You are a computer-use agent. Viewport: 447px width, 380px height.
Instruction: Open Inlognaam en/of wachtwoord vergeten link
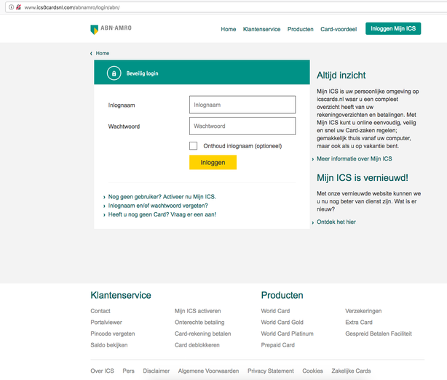coord(158,206)
